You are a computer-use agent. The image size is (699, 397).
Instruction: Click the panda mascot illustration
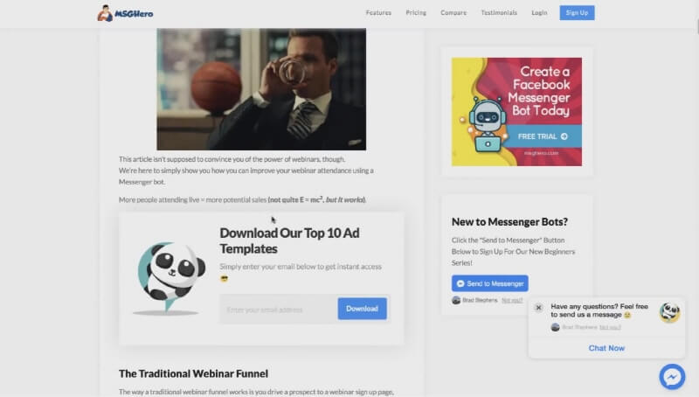[x=170, y=277]
